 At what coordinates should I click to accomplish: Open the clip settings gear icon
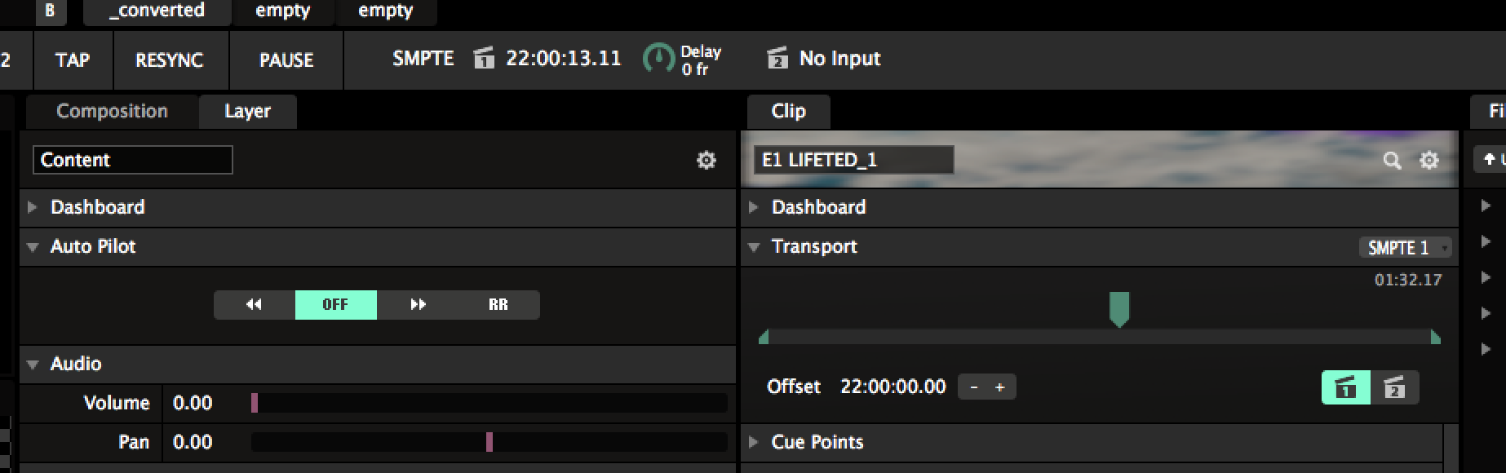tap(1428, 161)
